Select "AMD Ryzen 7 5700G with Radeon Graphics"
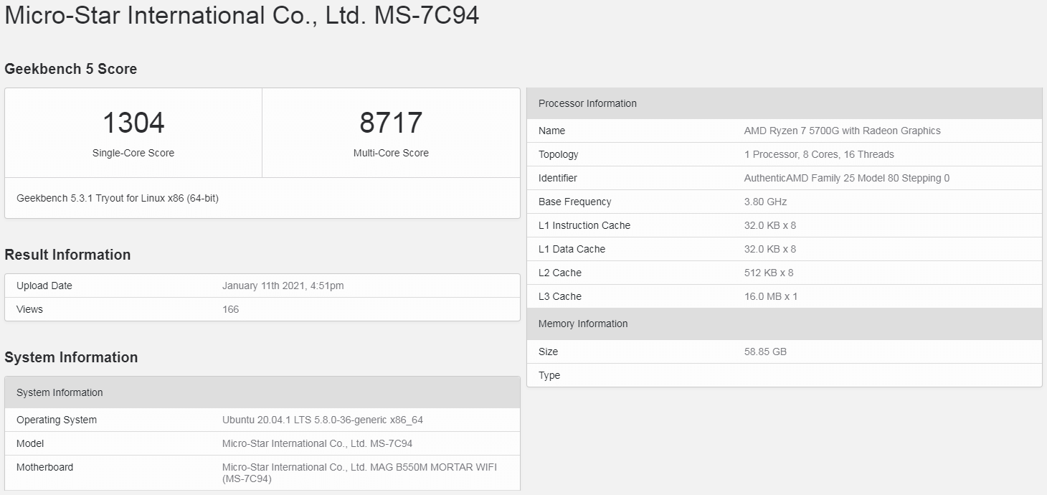Viewport: 1047px width, 495px height. tap(843, 131)
